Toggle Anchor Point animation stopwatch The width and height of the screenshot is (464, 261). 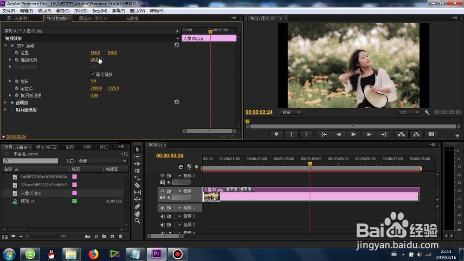(17, 88)
